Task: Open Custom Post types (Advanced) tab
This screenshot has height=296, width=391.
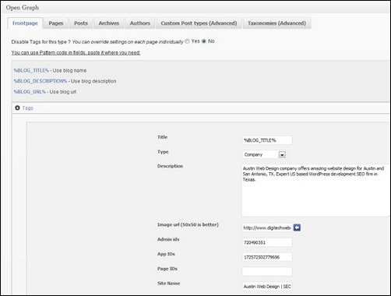Action: coord(199,23)
